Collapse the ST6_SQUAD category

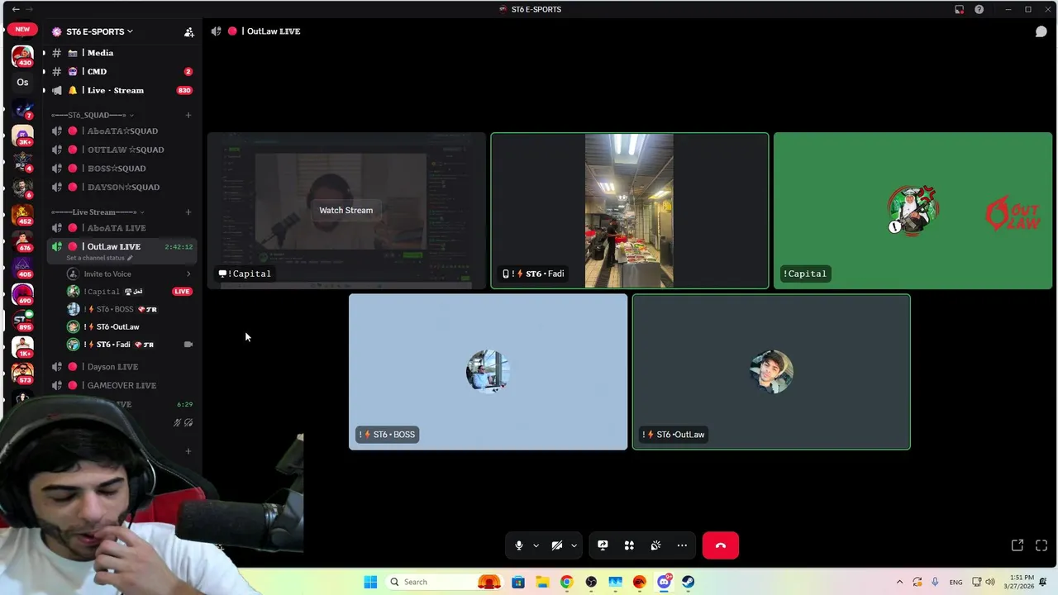(93, 115)
